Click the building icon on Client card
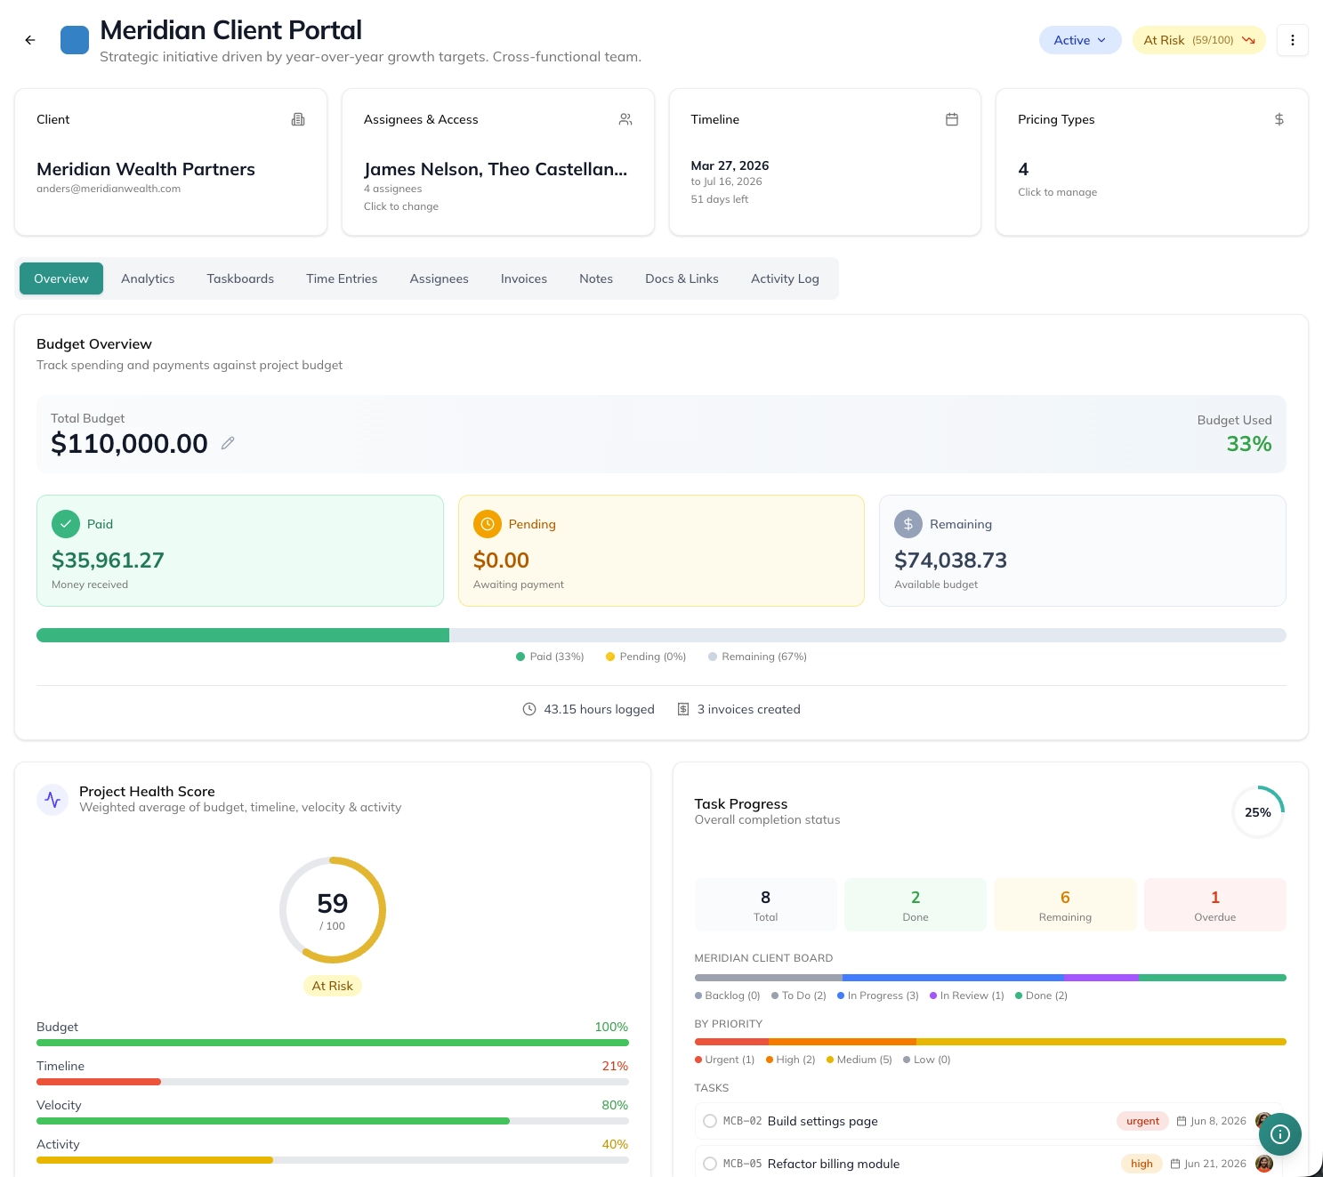The height and width of the screenshot is (1177, 1323). point(298,119)
